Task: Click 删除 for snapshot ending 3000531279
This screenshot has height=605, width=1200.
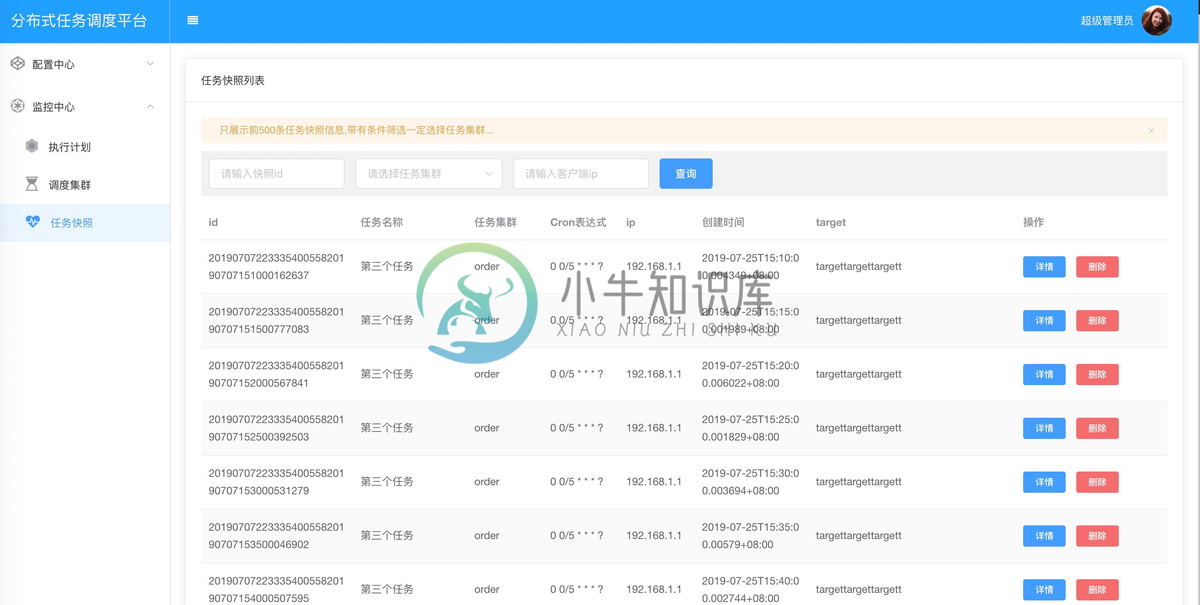Action: point(1097,482)
